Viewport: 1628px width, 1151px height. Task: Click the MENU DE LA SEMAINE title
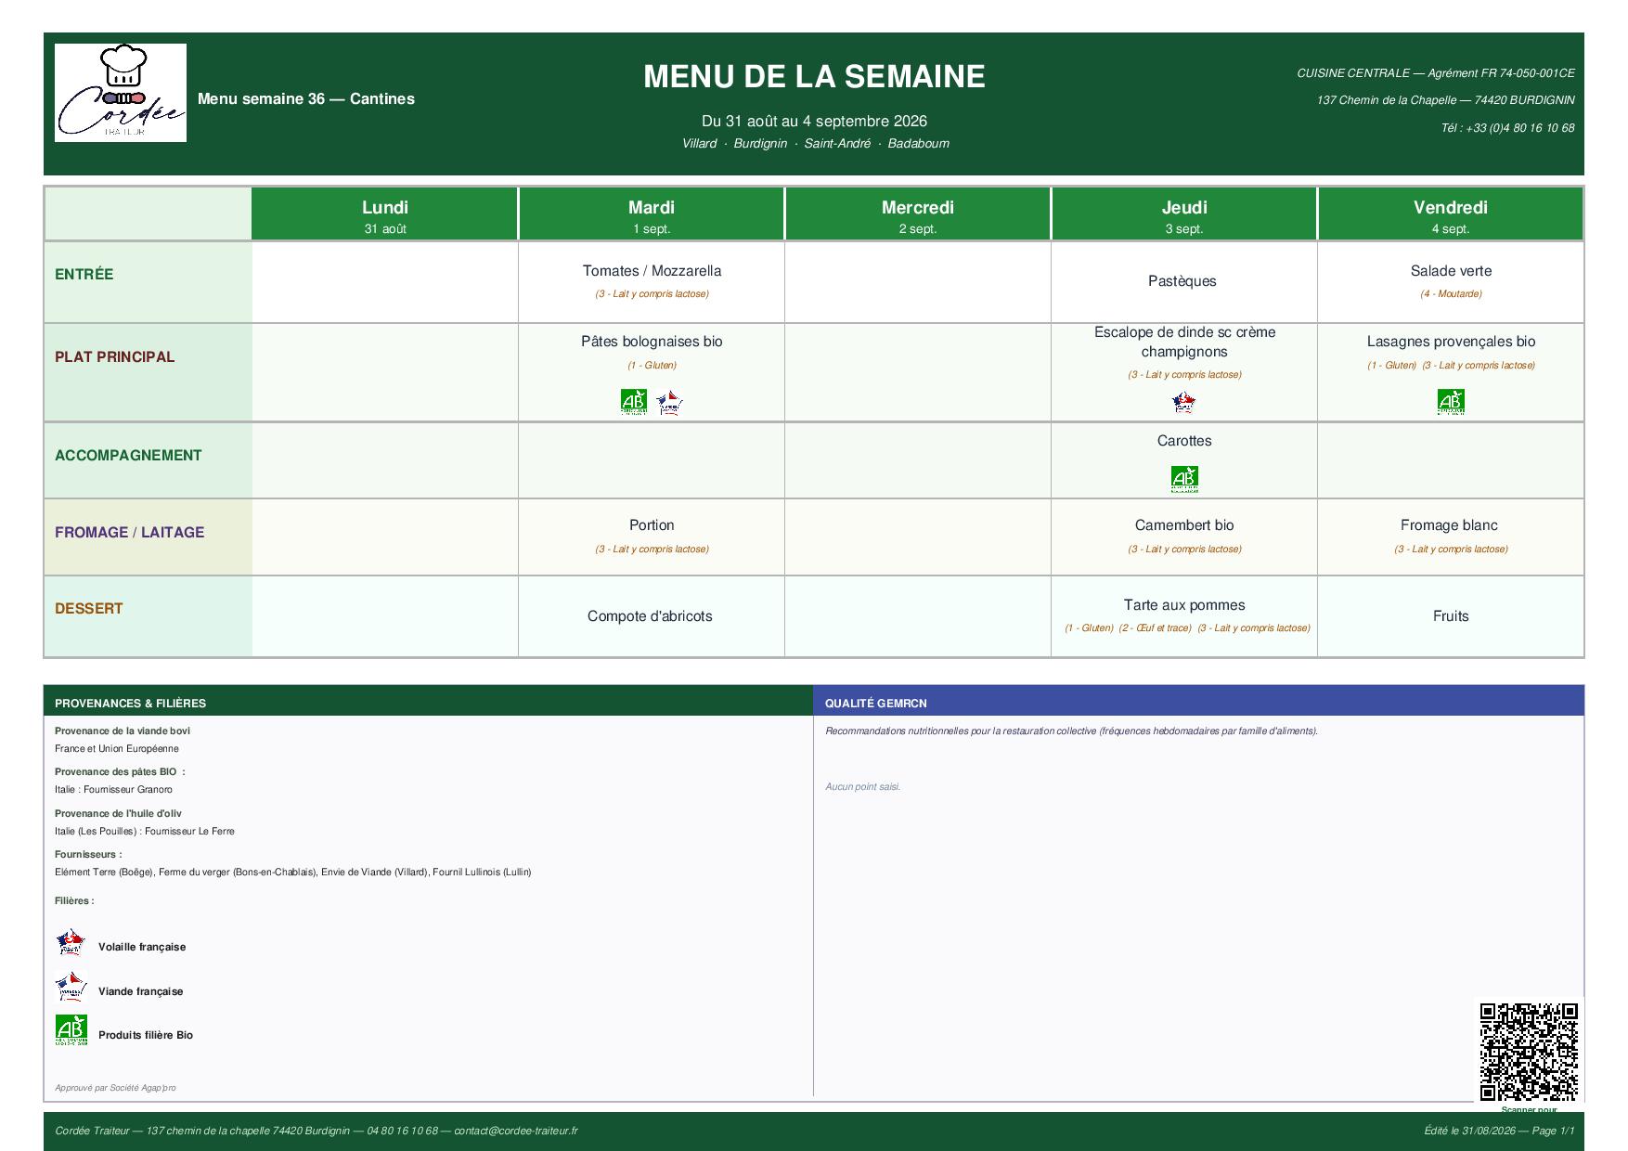click(814, 76)
